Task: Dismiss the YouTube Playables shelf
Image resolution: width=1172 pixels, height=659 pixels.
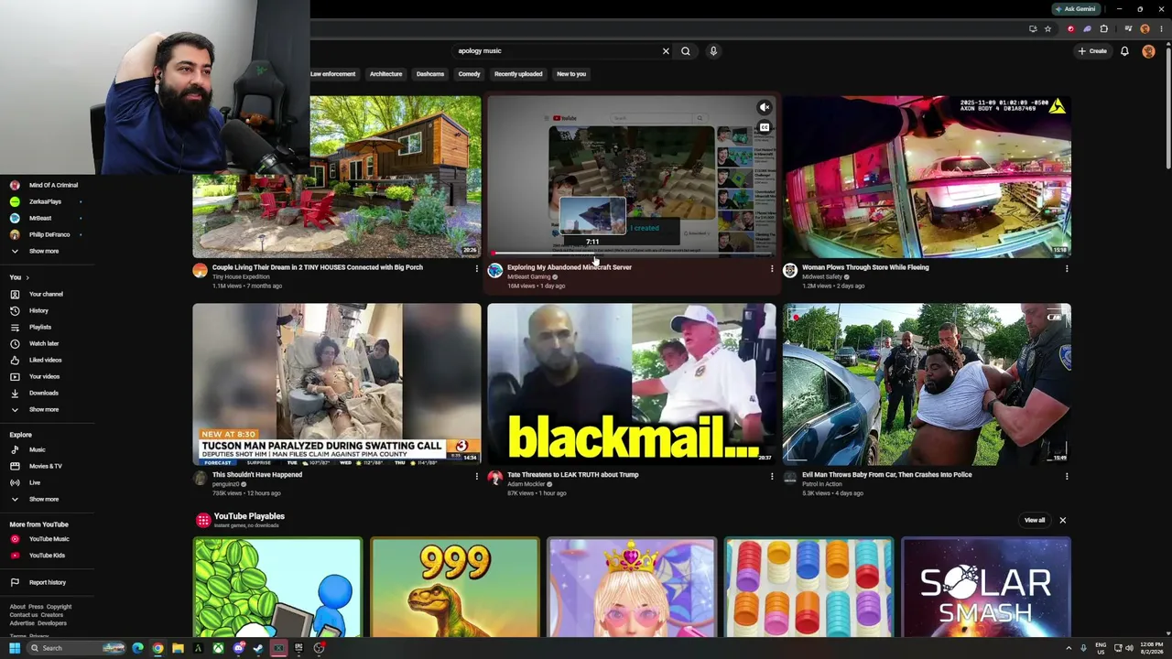Action: point(1062,520)
